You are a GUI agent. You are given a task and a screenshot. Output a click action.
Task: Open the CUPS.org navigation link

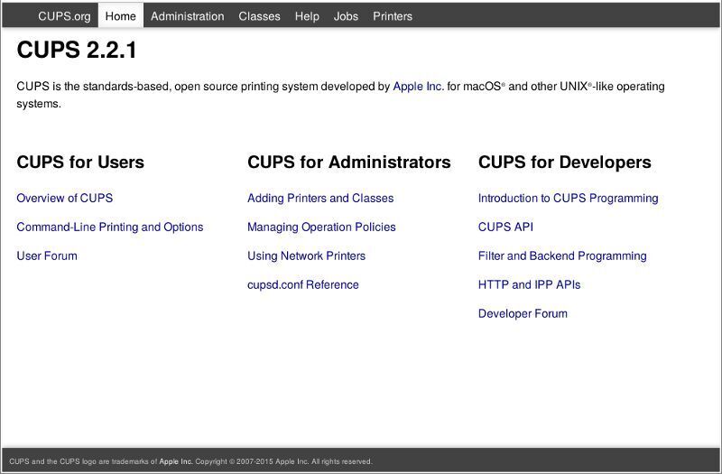click(x=64, y=16)
